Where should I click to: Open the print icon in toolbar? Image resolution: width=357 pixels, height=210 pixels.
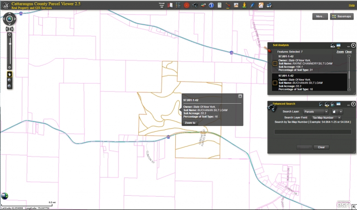click(x=269, y=5)
